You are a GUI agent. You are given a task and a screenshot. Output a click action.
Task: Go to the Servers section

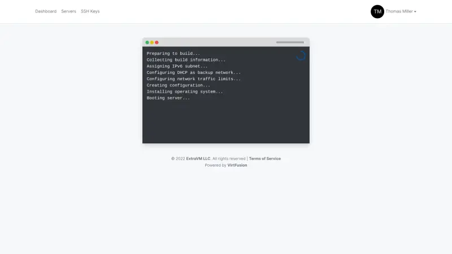(x=68, y=11)
